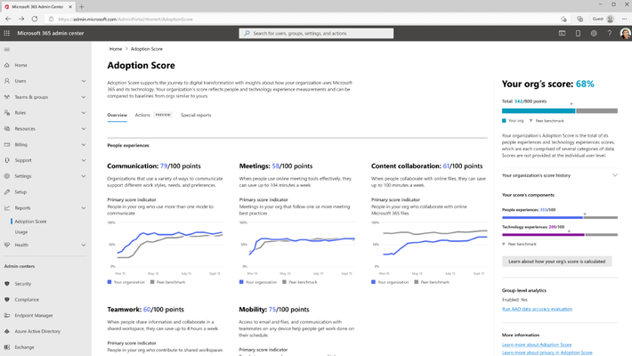Expand the Support menu chevron
632x356 pixels.
point(84,160)
